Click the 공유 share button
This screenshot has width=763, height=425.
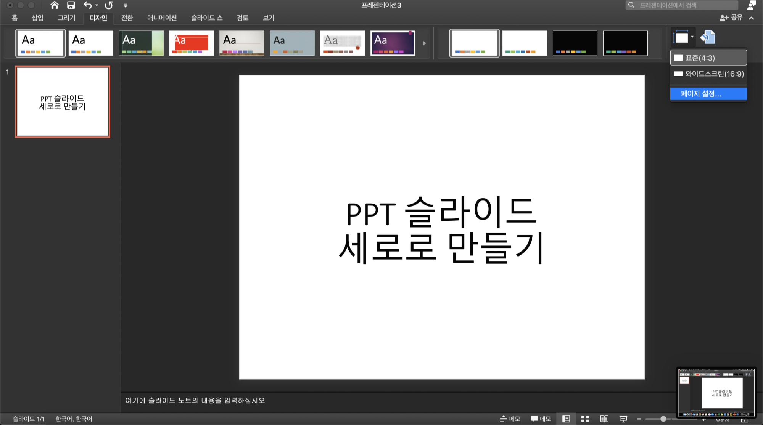pyautogui.click(x=731, y=18)
